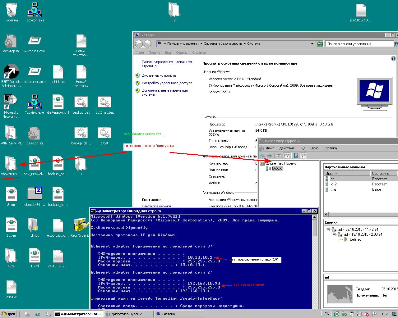Click the refresh icon beside the address bar
This screenshot has height=318, width=398.
tap(320, 44)
